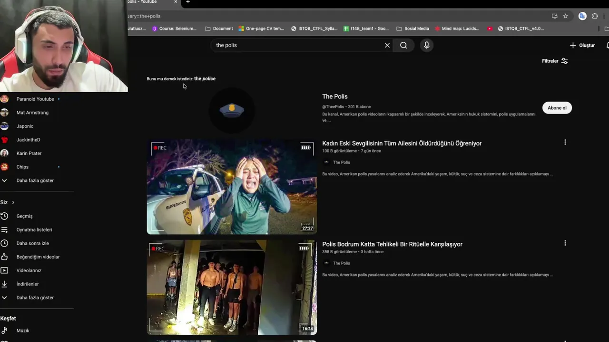The height and width of the screenshot is (342, 609).
Task: Open the Filtreler filter options
Action: (555, 61)
